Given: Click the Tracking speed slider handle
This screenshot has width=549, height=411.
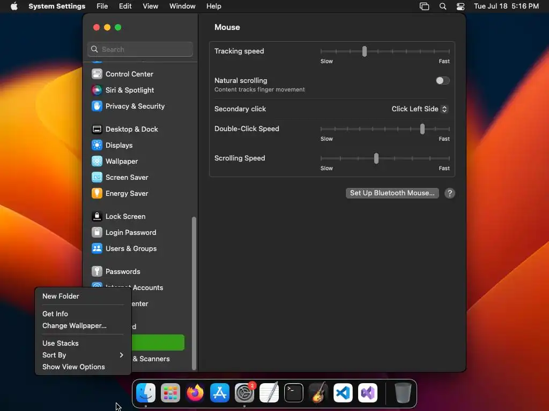Looking at the screenshot, I should [x=365, y=51].
